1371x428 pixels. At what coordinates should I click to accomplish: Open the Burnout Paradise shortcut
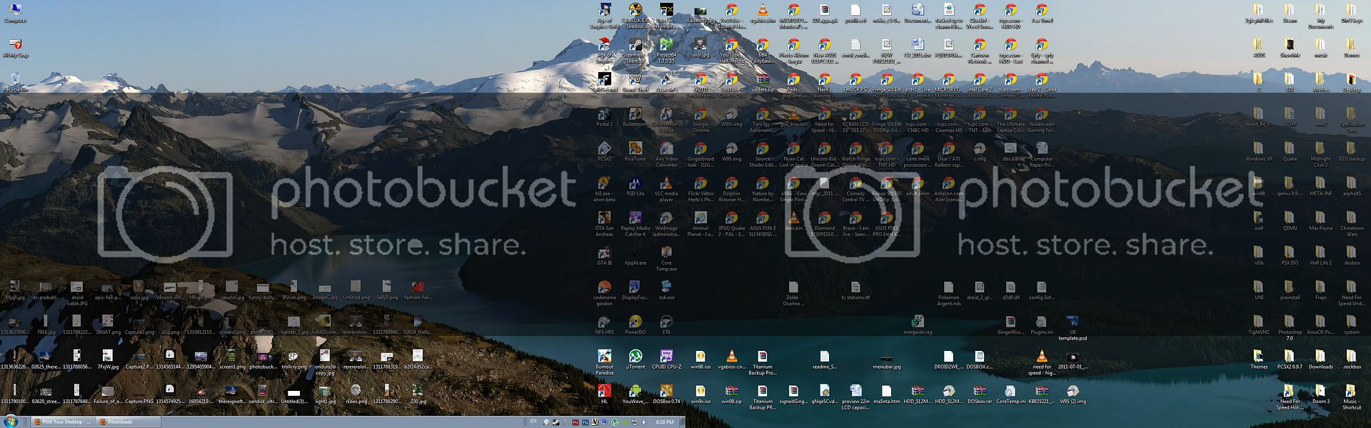click(604, 357)
